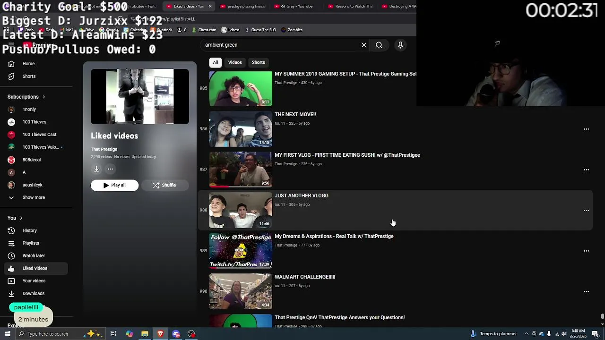Image resolution: width=605 pixels, height=340 pixels.
Task: Start voice search with the microphone icon
Action: pos(400,45)
